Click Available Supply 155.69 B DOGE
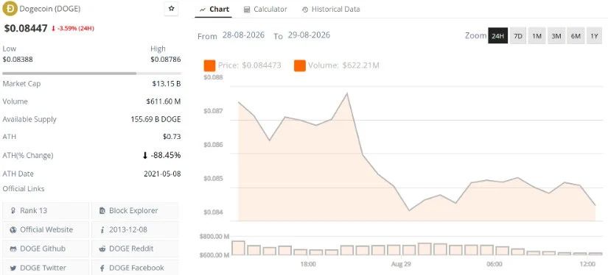The image size is (608, 275). pos(156,119)
